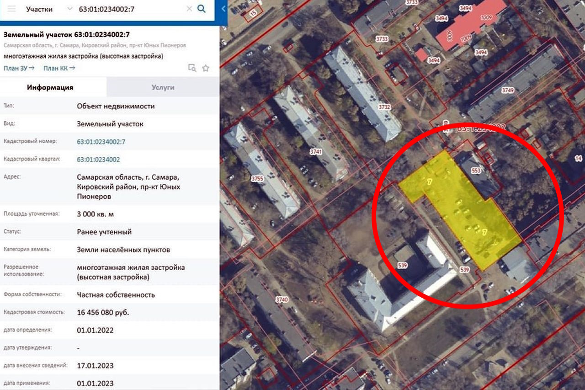
Task: Click the zoom-to-object icon beside the star
Action: coord(192,68)
